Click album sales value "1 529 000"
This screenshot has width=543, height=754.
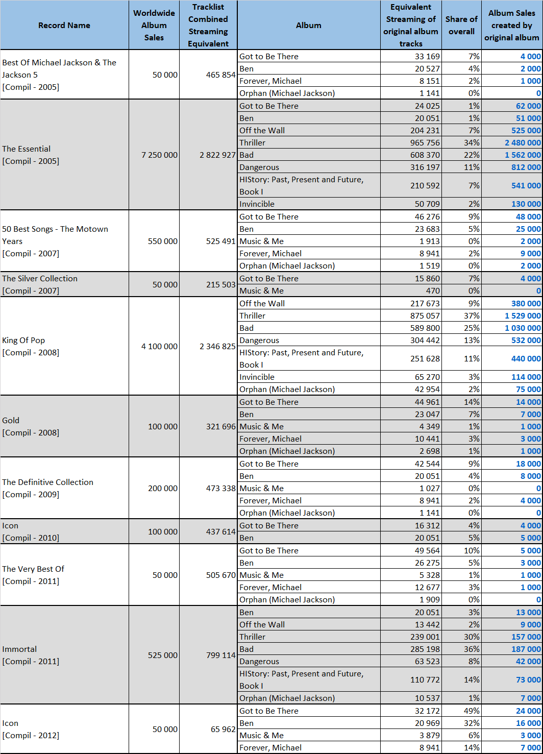(x=523, y=315)
